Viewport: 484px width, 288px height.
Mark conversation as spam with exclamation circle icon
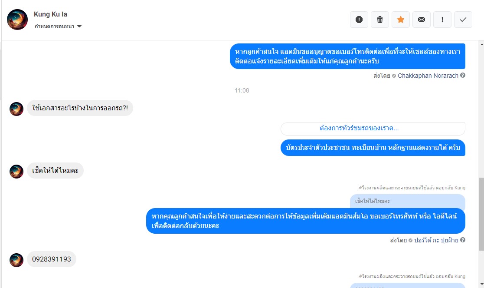pyautogui.click(x=359, y=20)
